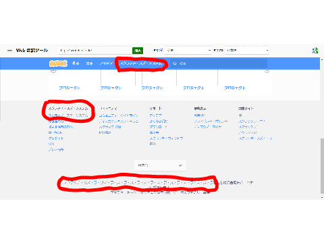Click the carousel next arrow
324x243 pixels.
tap(267, 71)
